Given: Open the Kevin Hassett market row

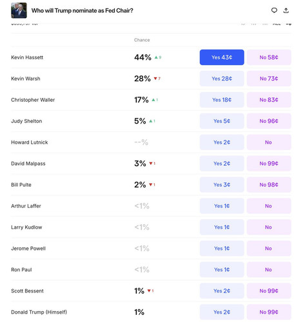Looking at the screenshot, I should 151,57.
